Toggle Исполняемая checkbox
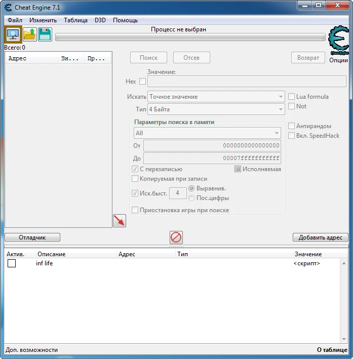 point(238,169)
